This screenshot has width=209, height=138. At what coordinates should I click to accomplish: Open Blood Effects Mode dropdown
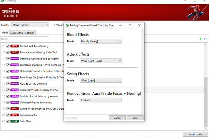tap(101, 41)
